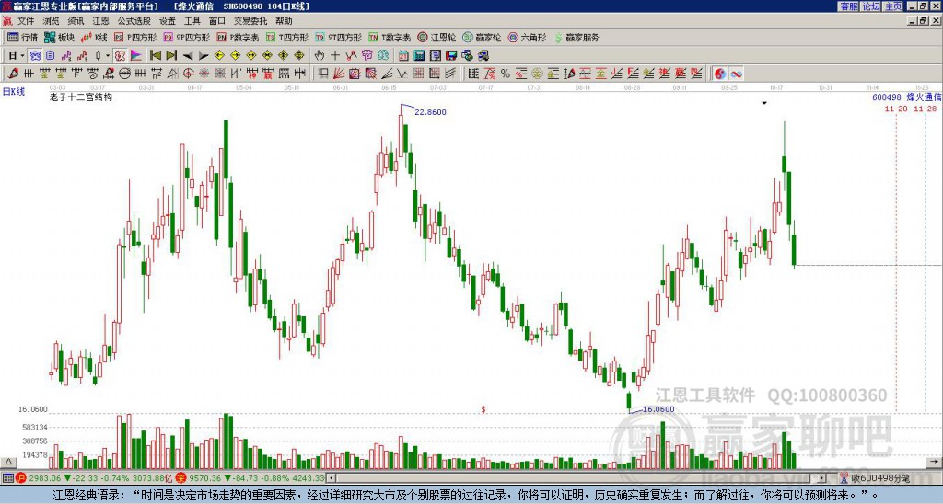Open the 收600498分笔 status item
The width and height of the screenshot is (943, 504).
pos(876,478)
